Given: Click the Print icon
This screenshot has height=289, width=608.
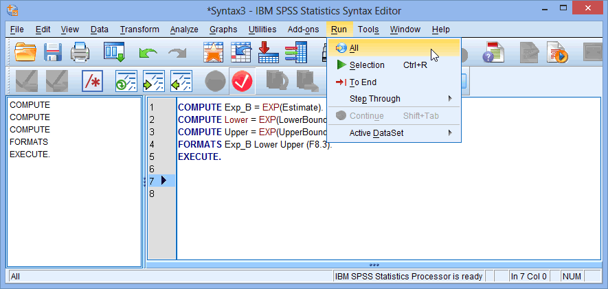Looking at the screenshot, I should coord(80,52).
